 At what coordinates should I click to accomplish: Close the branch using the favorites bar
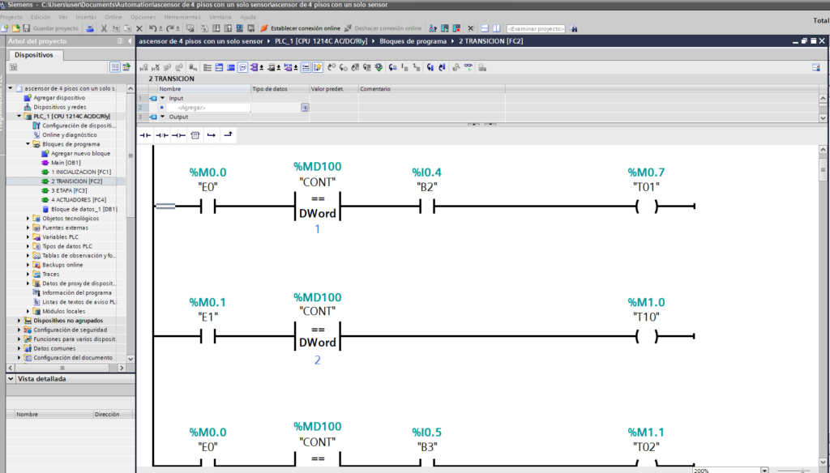(x=229, y=135)
